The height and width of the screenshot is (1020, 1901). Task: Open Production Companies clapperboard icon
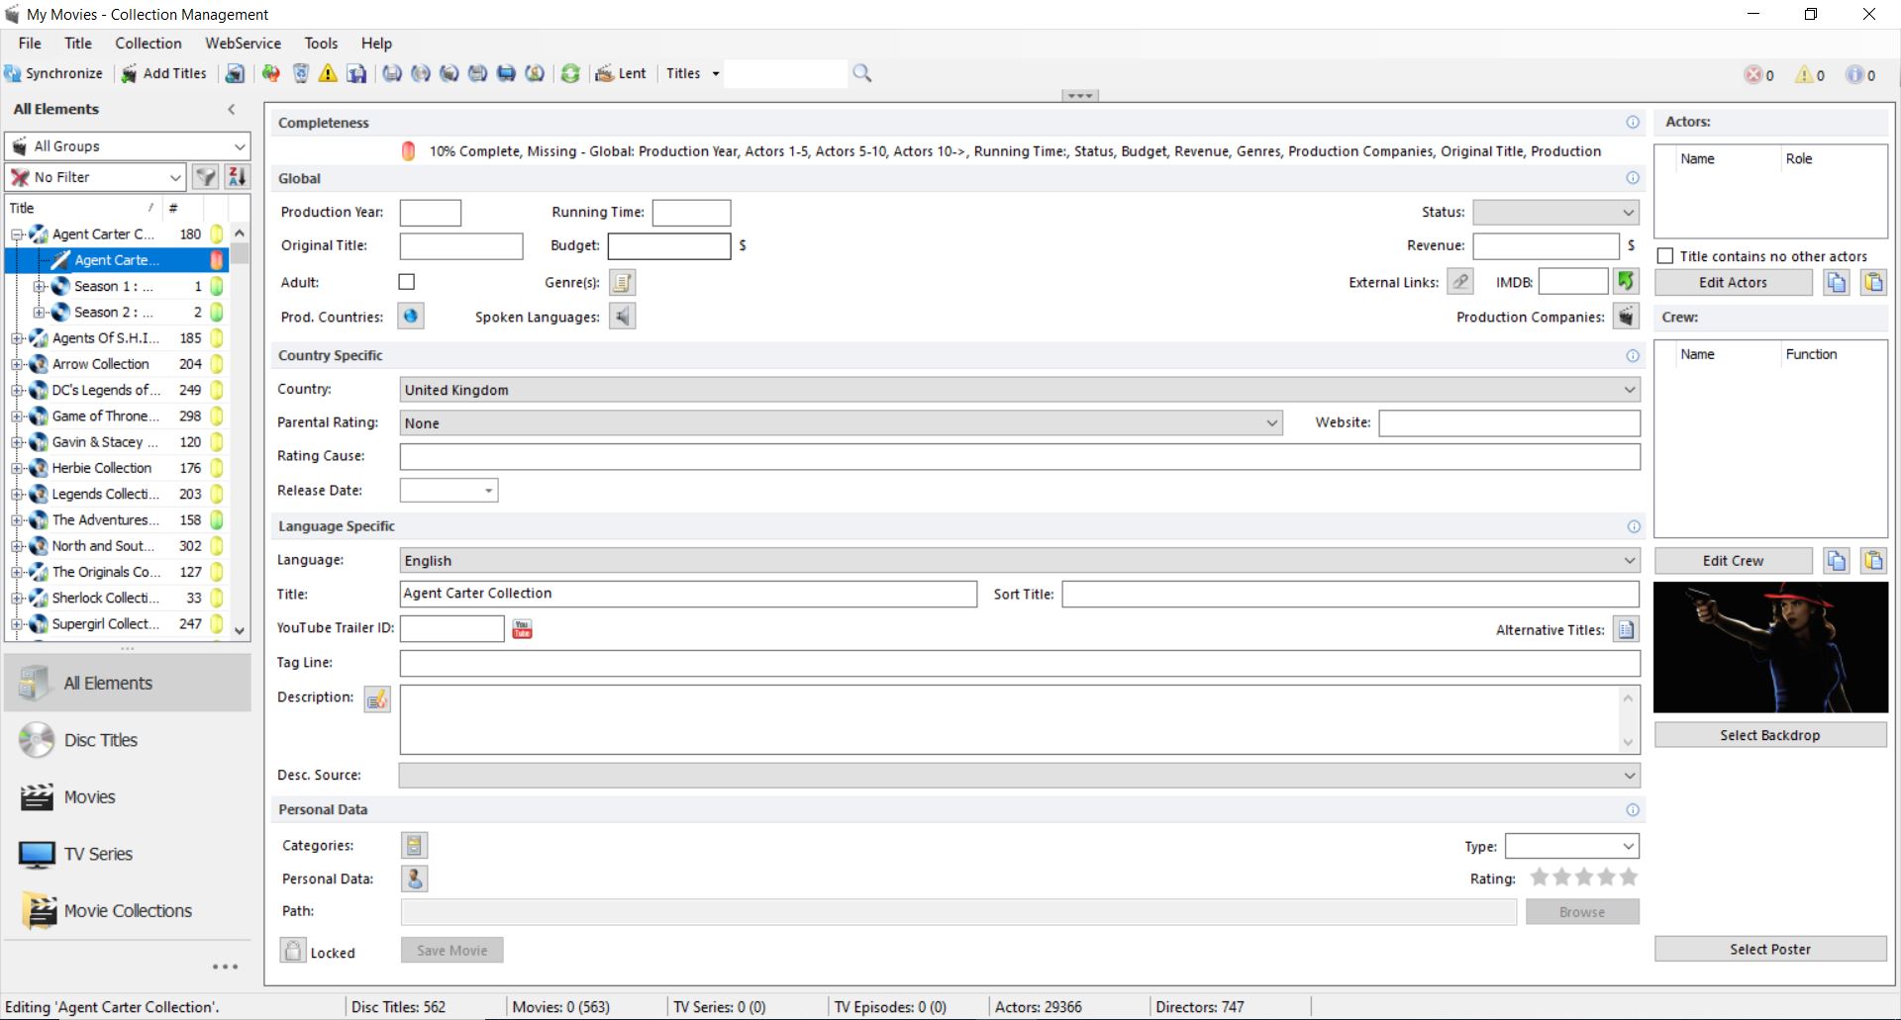coord(1626,317)
